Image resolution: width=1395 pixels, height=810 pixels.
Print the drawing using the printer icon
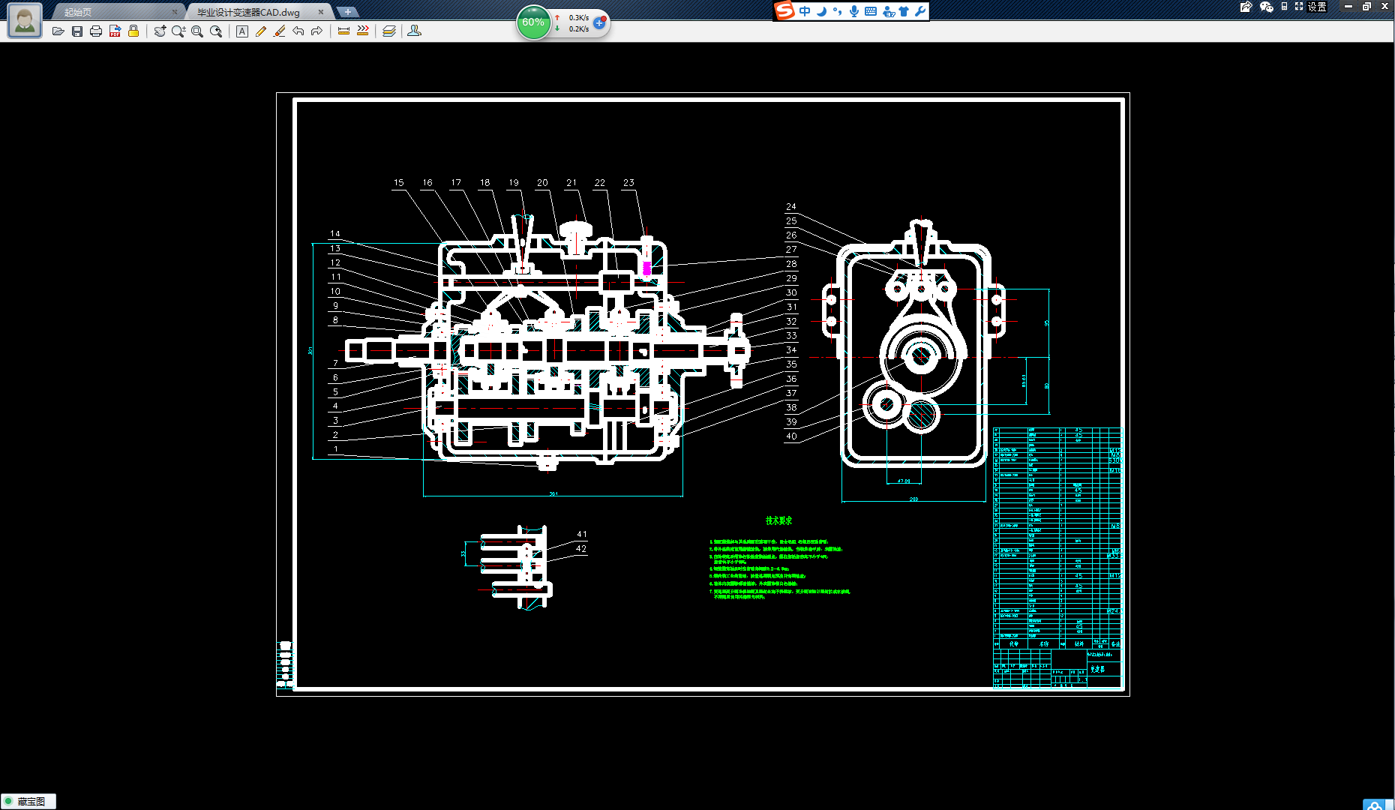coord(95,31)
